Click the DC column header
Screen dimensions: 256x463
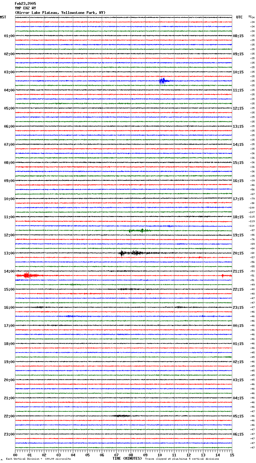(x=250, y=16)
